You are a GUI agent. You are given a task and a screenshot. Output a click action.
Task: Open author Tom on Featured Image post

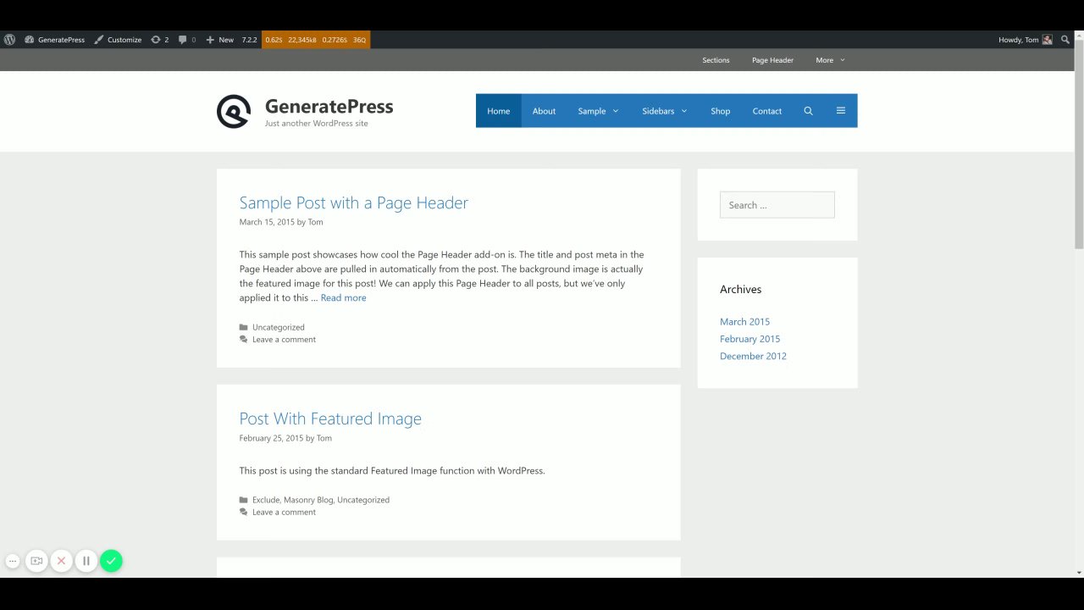click(324, 438)
